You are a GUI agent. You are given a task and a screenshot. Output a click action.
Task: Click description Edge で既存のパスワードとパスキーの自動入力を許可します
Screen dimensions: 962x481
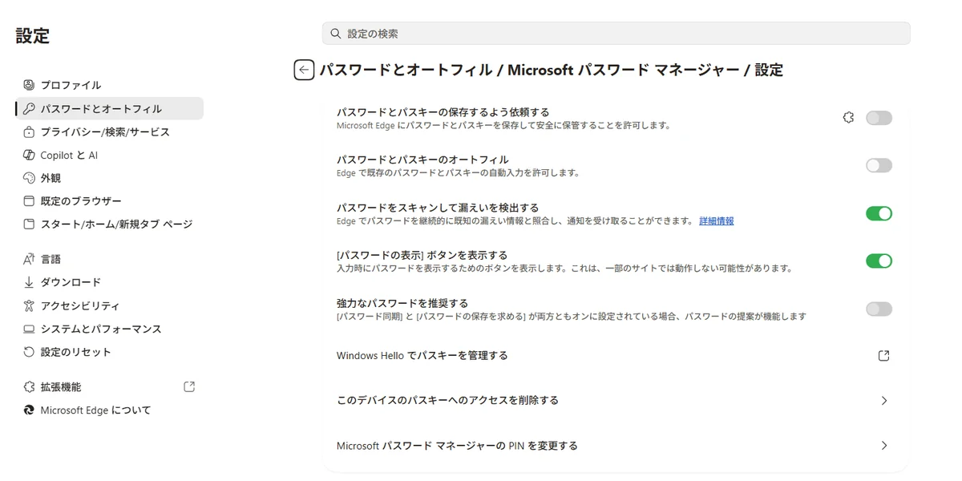pyautogui.click(x=458, y=173)
